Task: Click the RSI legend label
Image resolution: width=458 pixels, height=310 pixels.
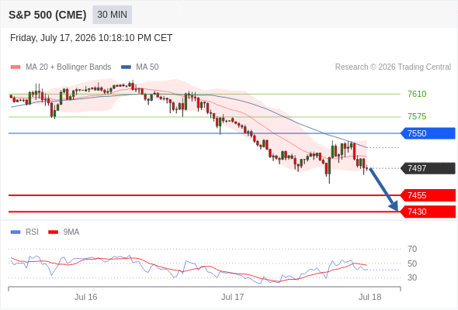Action: pyautogui.click(x=32, y=232)
